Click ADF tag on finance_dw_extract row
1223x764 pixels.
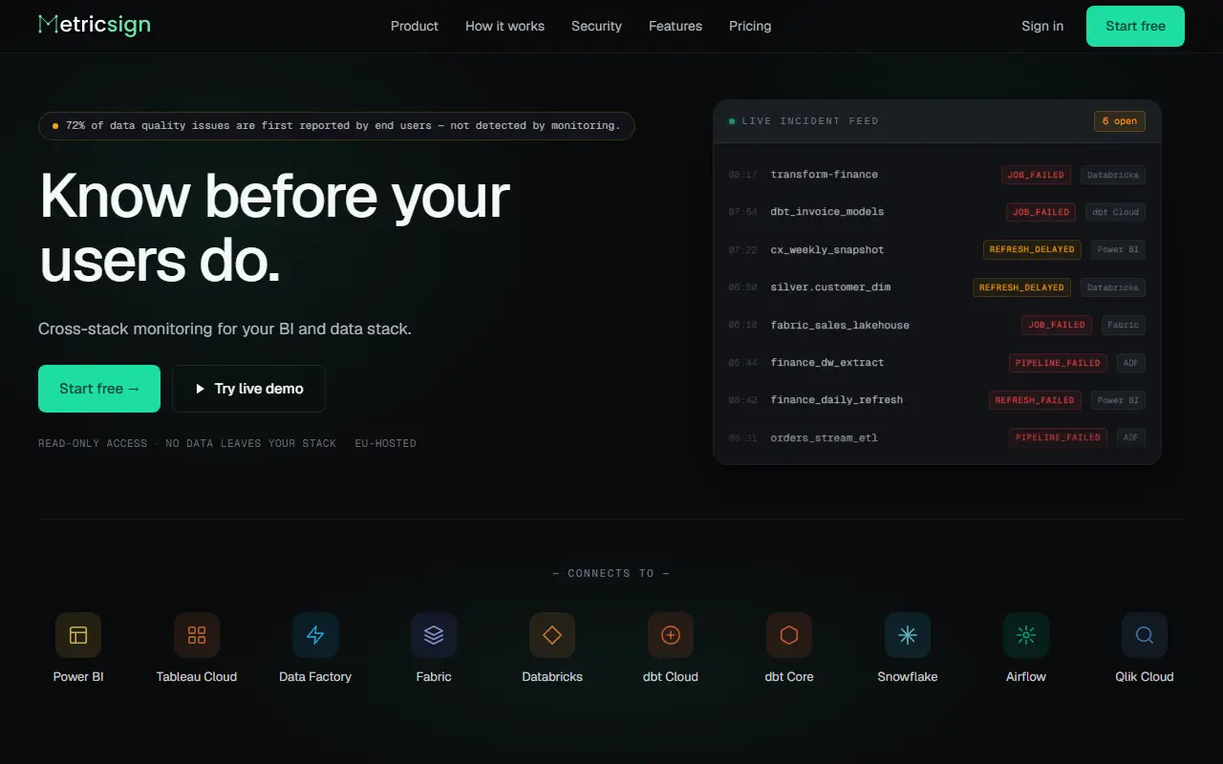(1131, 363)
